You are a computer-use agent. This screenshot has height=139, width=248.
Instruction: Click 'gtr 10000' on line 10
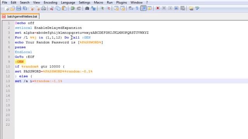pyautogui.click(x=50, y=66)
